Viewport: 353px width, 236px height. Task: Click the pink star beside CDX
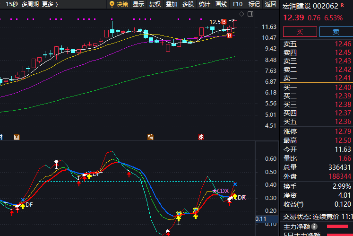[215, 191]
